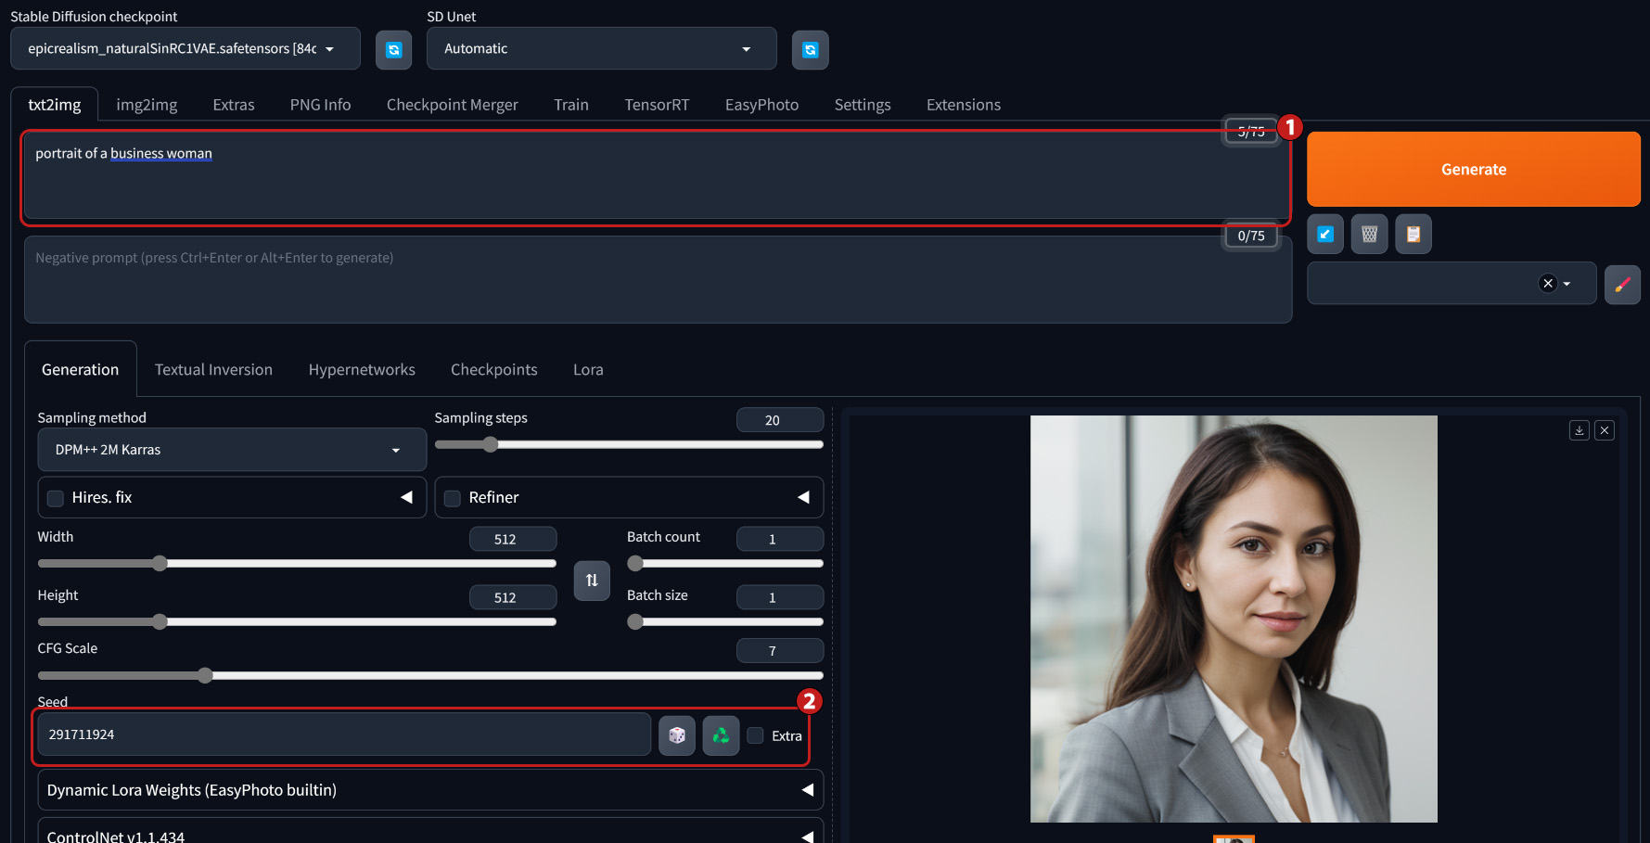The width and height of the screenshot is (1650, 843).
Task: Open the Extras tab
Action: pyautogui.click(x=234, y=105)
